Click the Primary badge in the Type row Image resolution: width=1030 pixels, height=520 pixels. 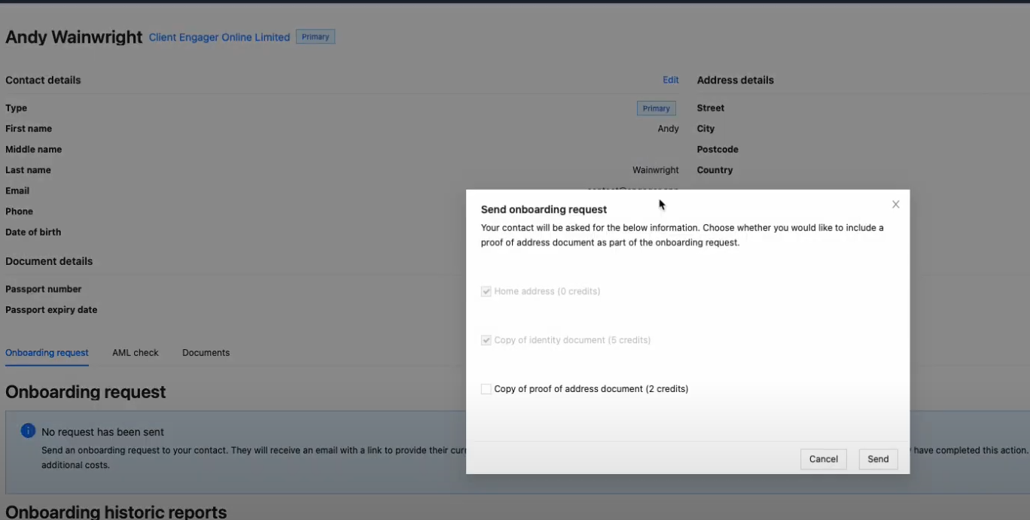coord(657,108)
